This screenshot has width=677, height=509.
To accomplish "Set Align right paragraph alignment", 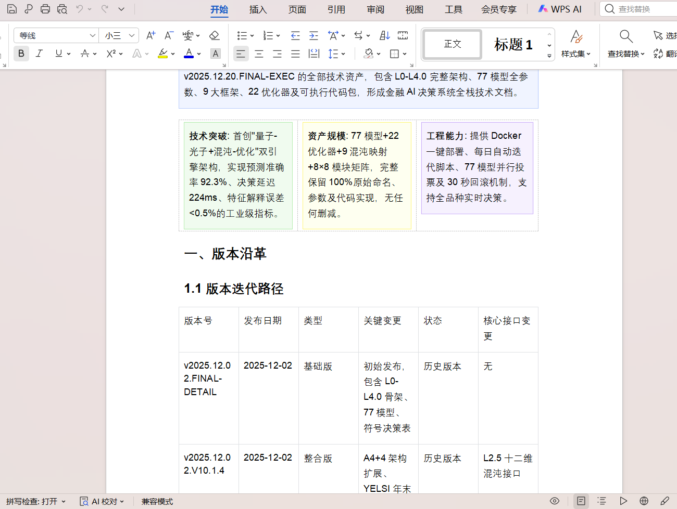I will tap(277, 54).
